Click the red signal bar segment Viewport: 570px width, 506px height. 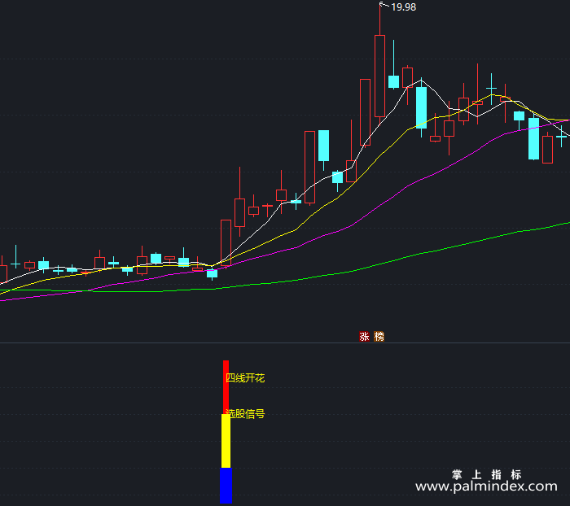point(226,387)
